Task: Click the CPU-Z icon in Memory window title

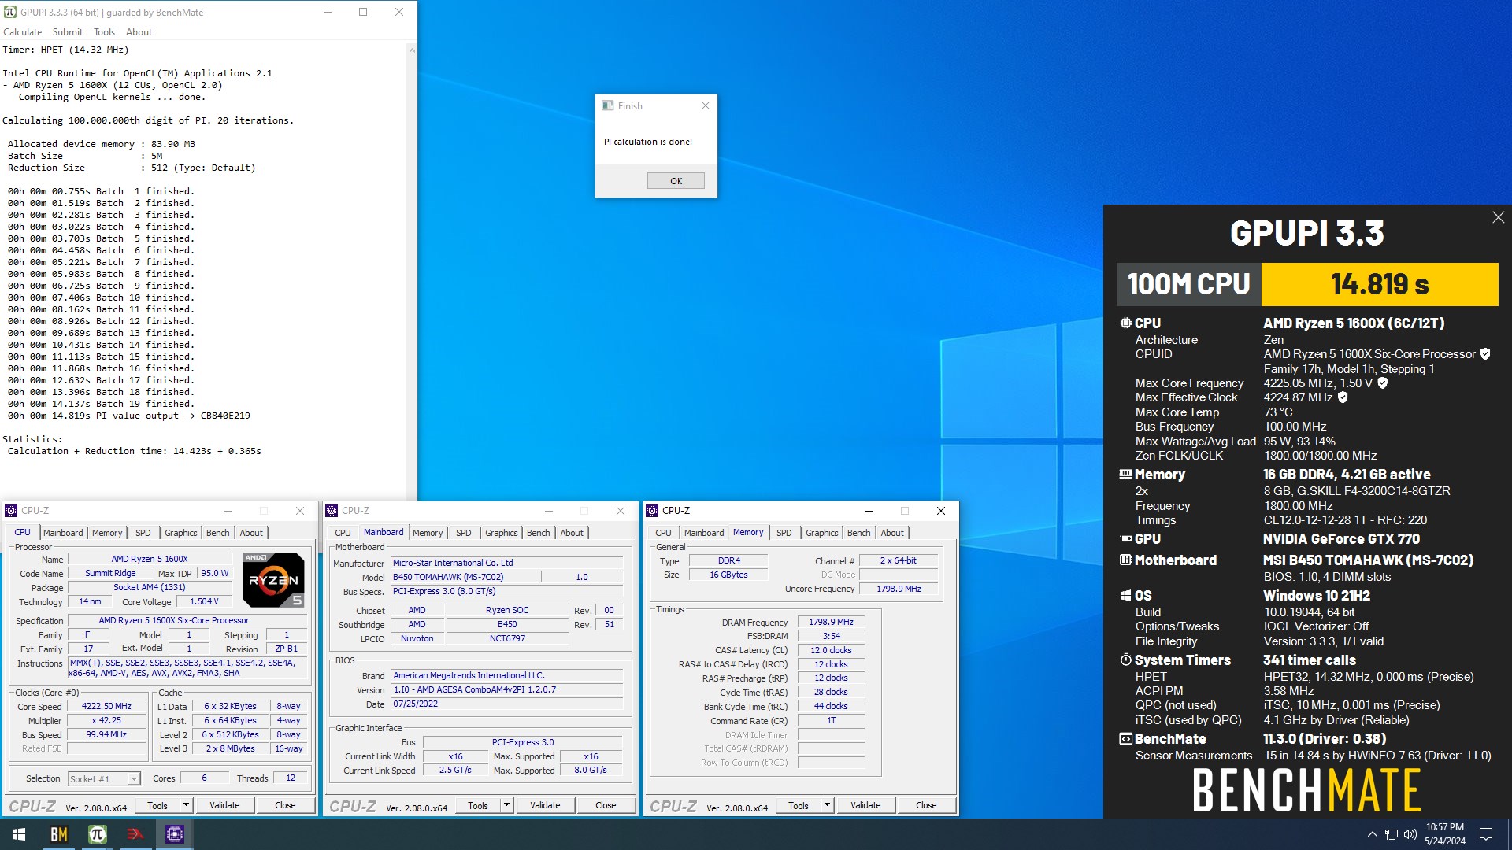Action: coord(652,511)
